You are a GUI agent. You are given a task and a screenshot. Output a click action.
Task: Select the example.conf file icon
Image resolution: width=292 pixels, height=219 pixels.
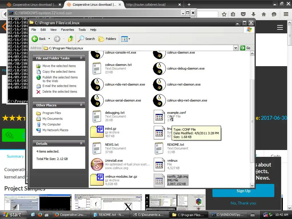pos(159,117)
